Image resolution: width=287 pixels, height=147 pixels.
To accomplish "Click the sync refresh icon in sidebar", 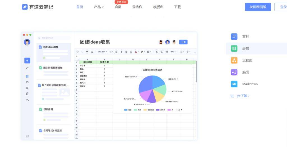I will tap(27, 68).
